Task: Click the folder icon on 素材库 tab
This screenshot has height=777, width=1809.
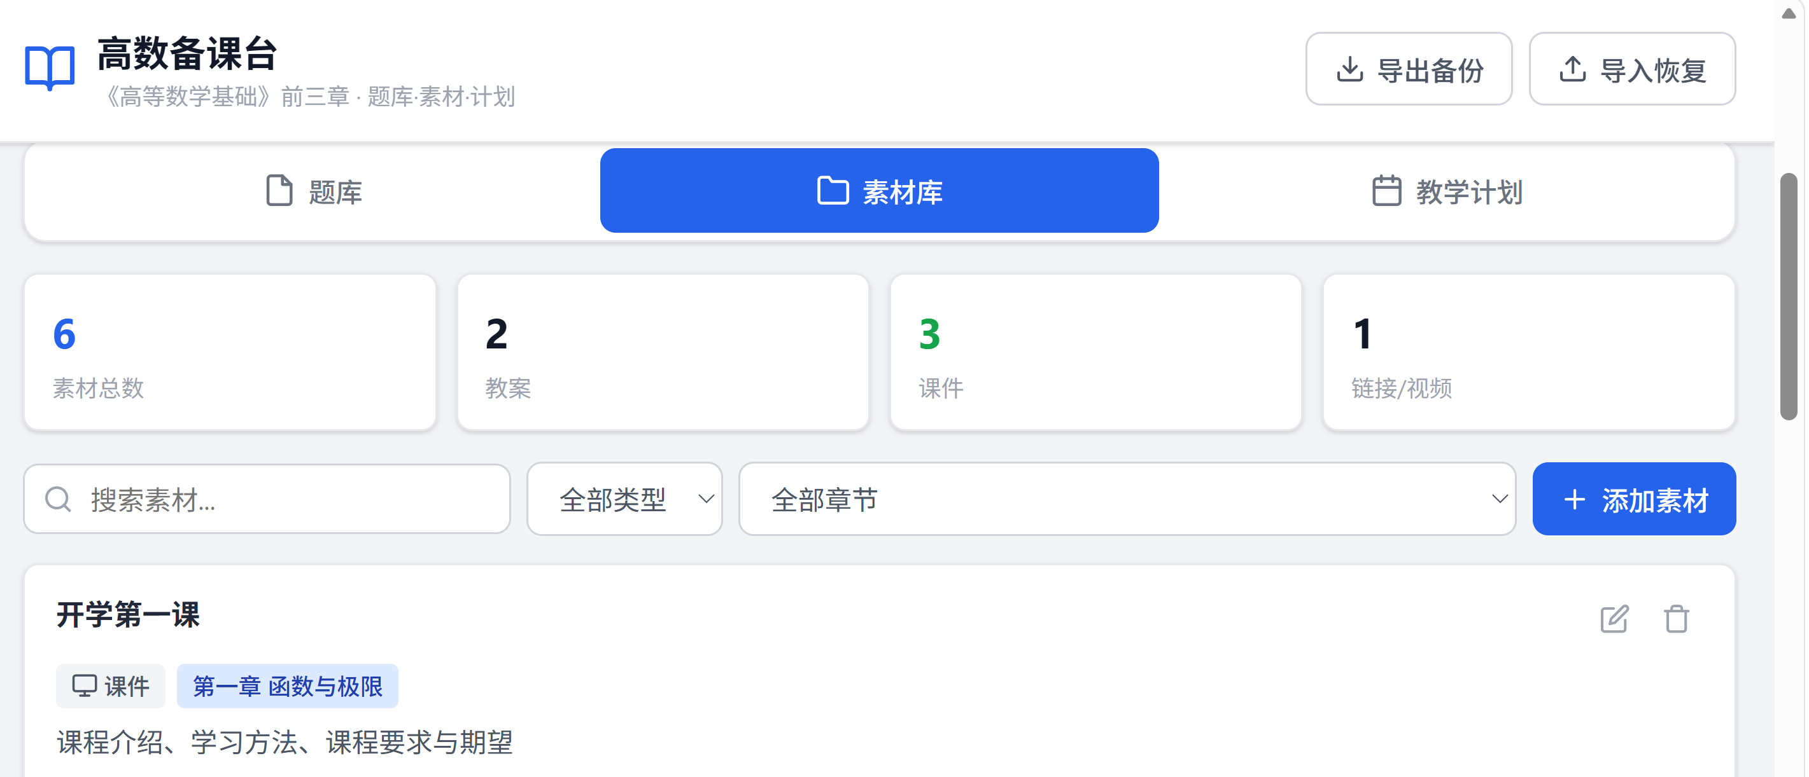Action: [x=833, y=191]
